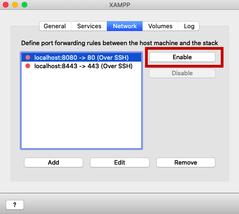Click the red status dot for localhost:8443 rule
The height and width of the screenshot is (214, 239).
point(28,66)
